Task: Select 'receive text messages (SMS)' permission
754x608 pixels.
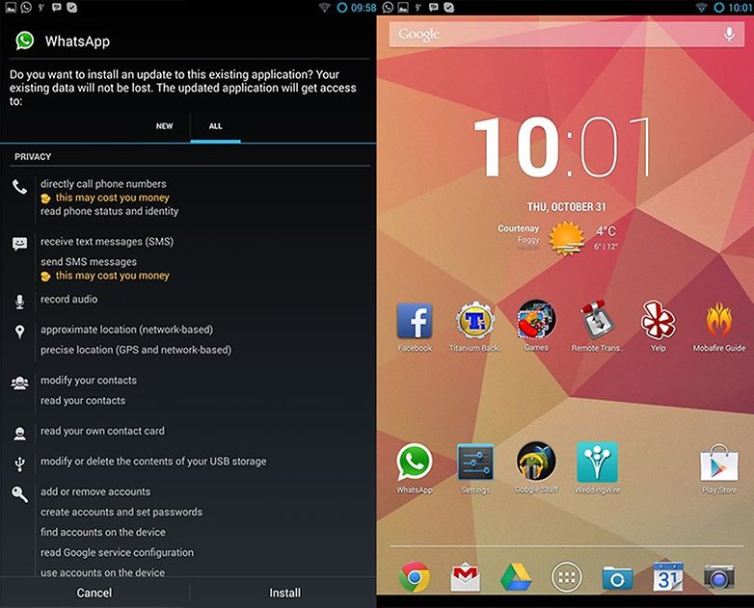Action: 107,241
